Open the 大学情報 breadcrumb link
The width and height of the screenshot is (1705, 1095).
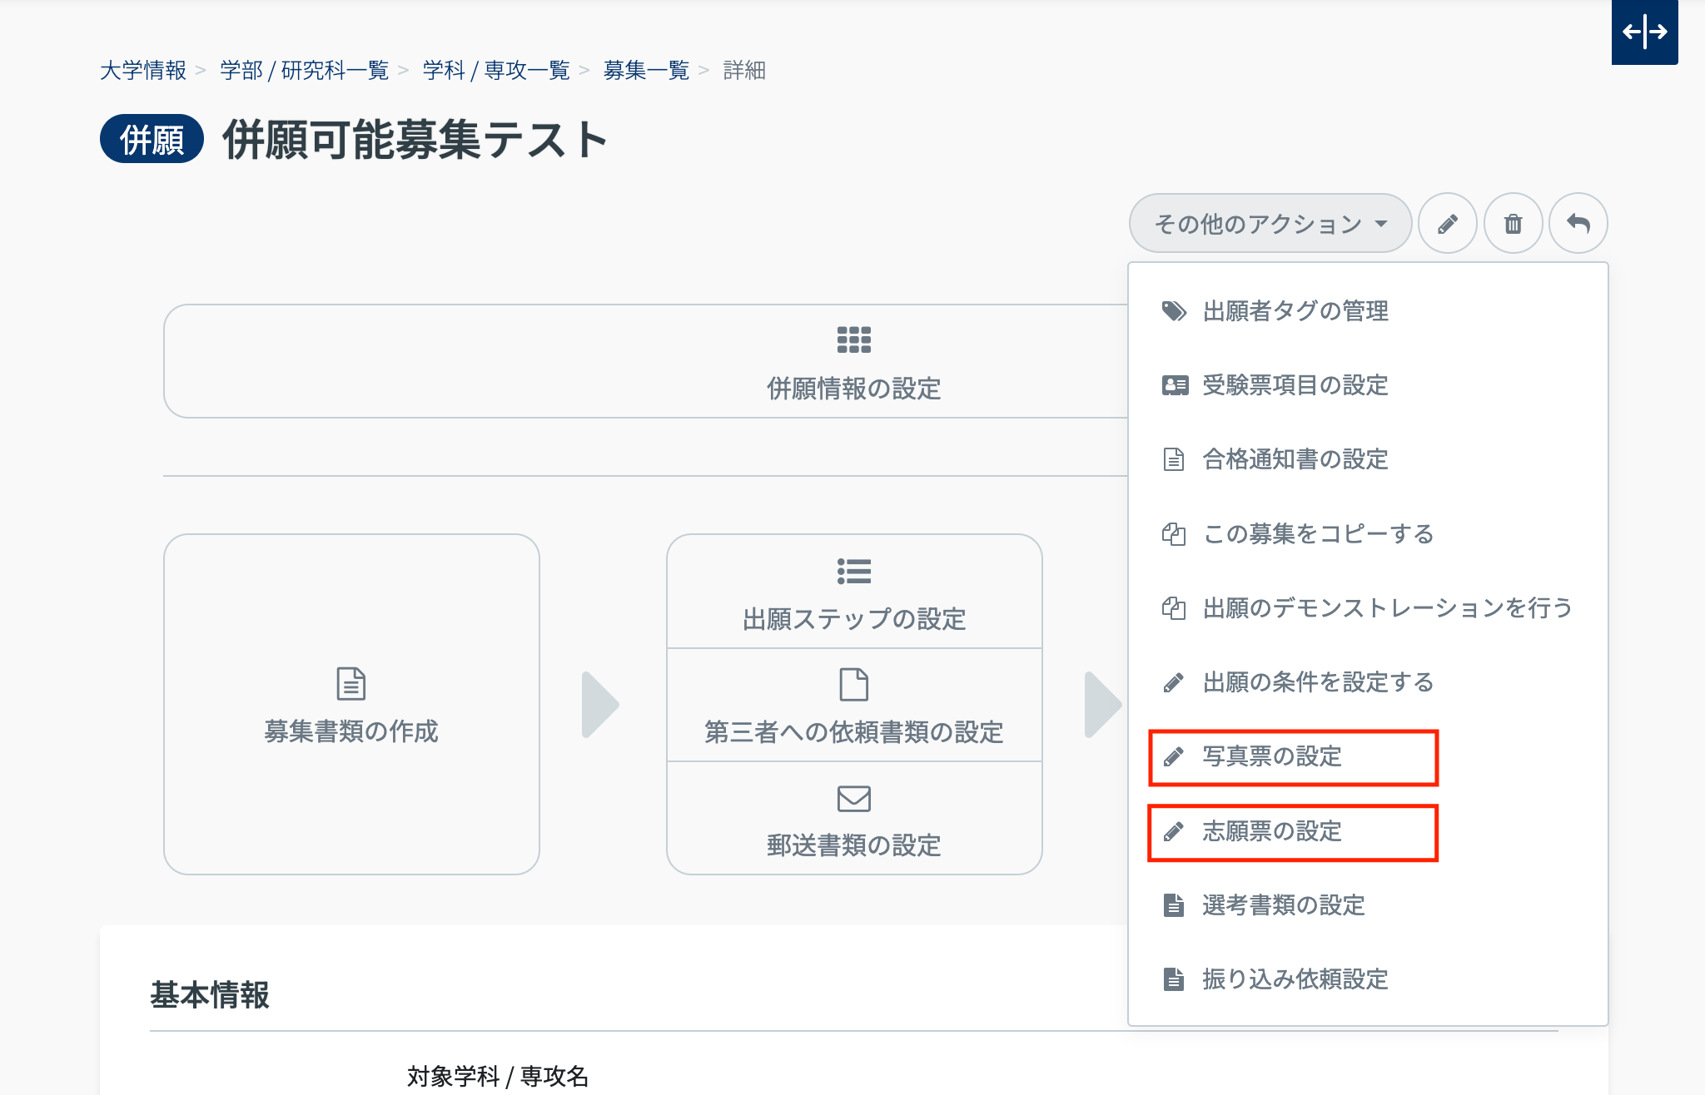coord(142,71)
